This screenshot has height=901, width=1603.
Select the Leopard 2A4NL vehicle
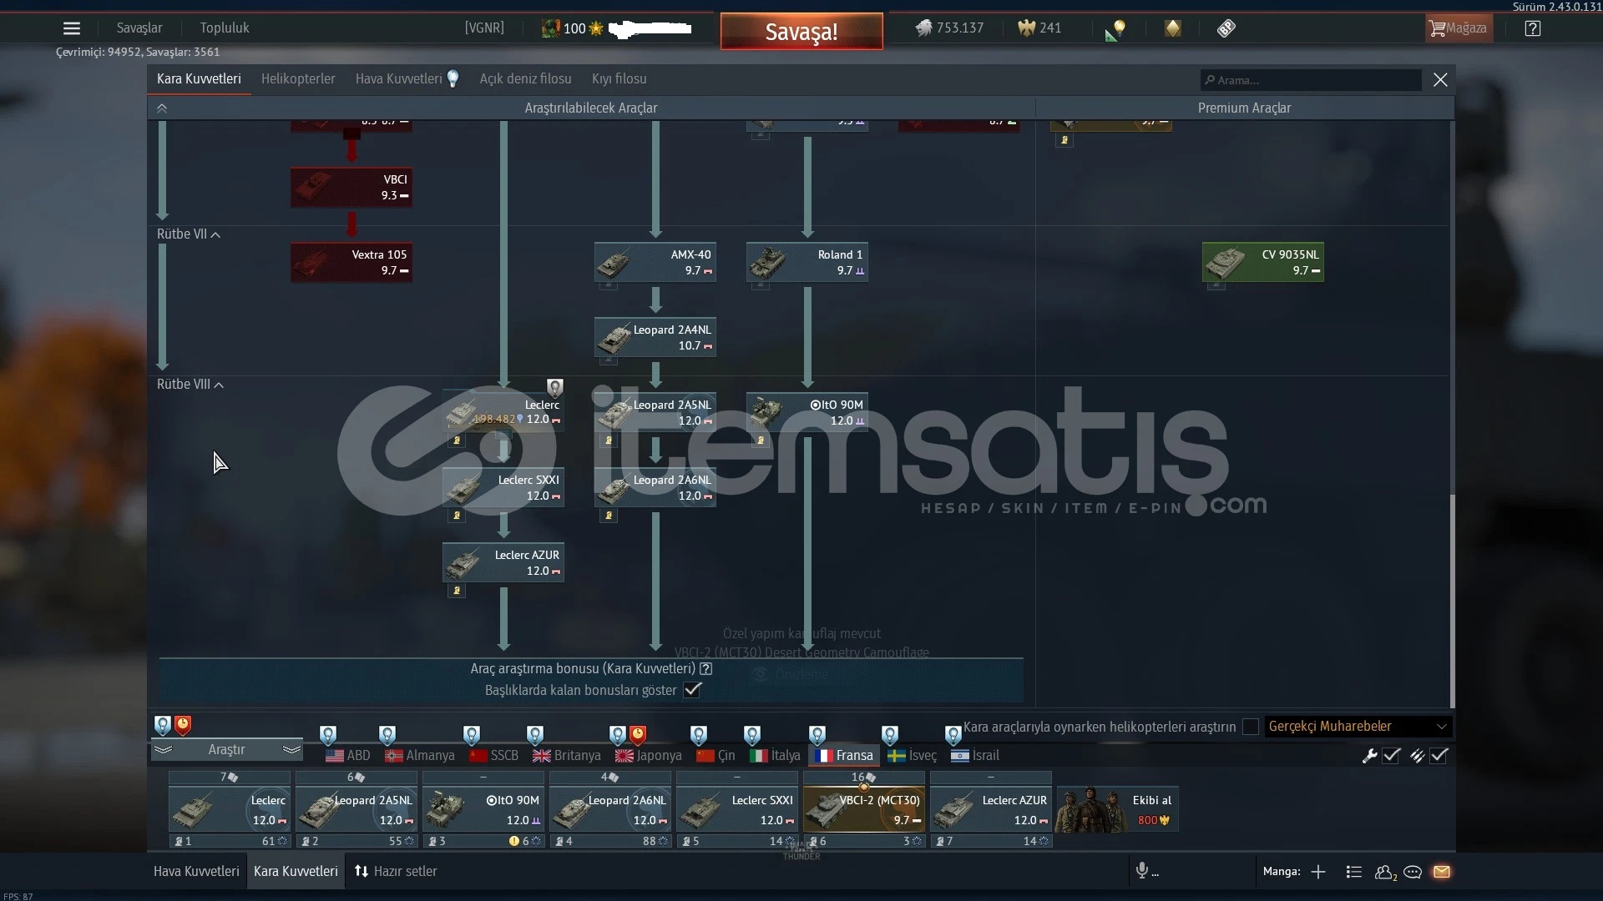(x=655, y=337)
